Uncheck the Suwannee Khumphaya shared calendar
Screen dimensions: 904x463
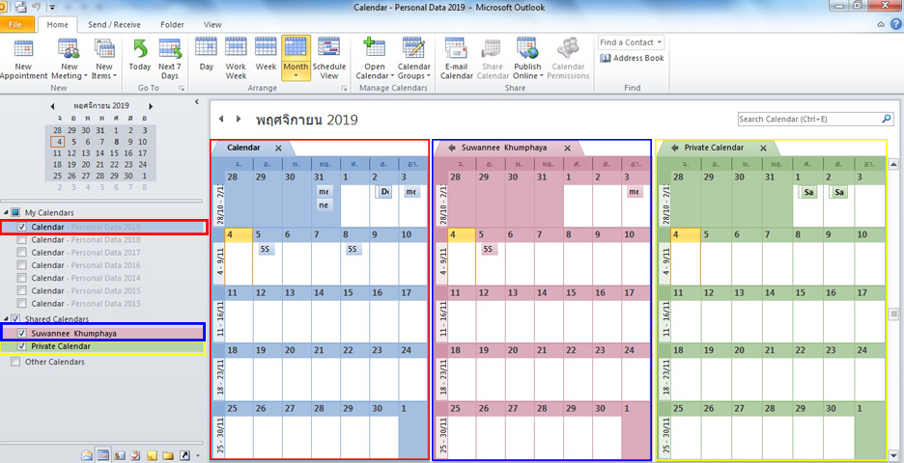pos(22,333)
